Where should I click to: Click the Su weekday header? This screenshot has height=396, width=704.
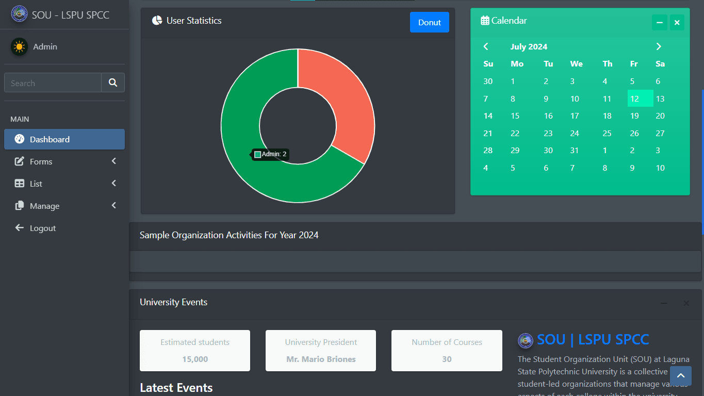coord(488,64)
